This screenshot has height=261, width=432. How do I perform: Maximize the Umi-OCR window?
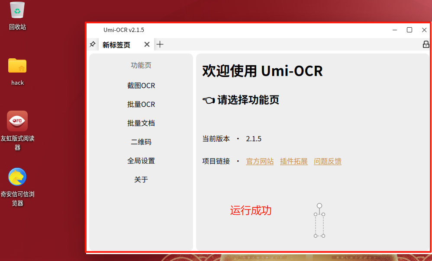click(x=409, y=30)
